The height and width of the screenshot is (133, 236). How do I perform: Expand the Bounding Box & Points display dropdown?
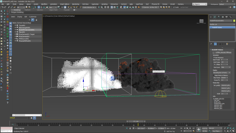coord(222,72)
